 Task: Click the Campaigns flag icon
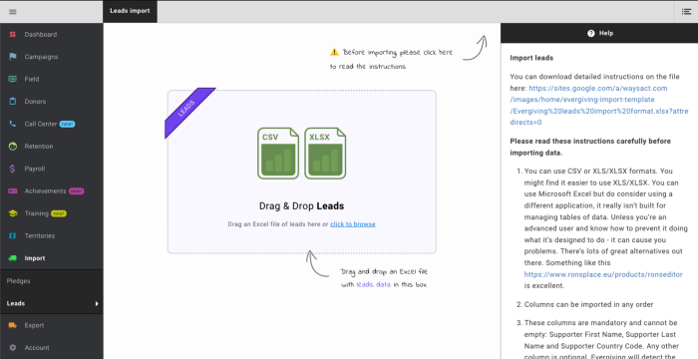pos(13,57)
